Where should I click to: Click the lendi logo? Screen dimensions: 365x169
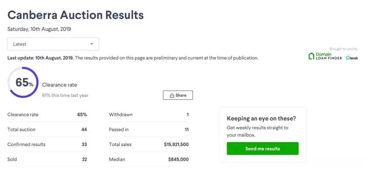click(351, 58)
